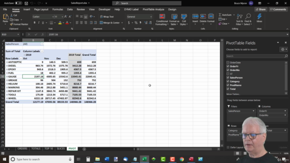Click Increase Font Size icon
Viewport: 290px width, 163px height.
point(66,17)
